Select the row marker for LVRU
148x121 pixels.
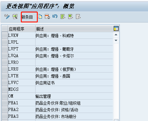(5, 69)
